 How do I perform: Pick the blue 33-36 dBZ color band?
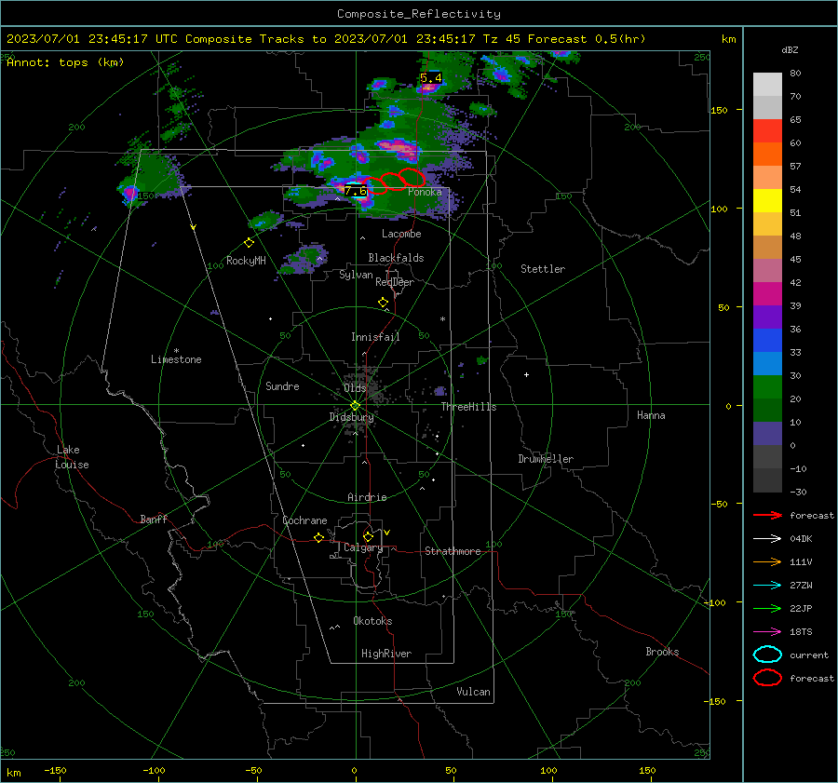coord(767,341)
